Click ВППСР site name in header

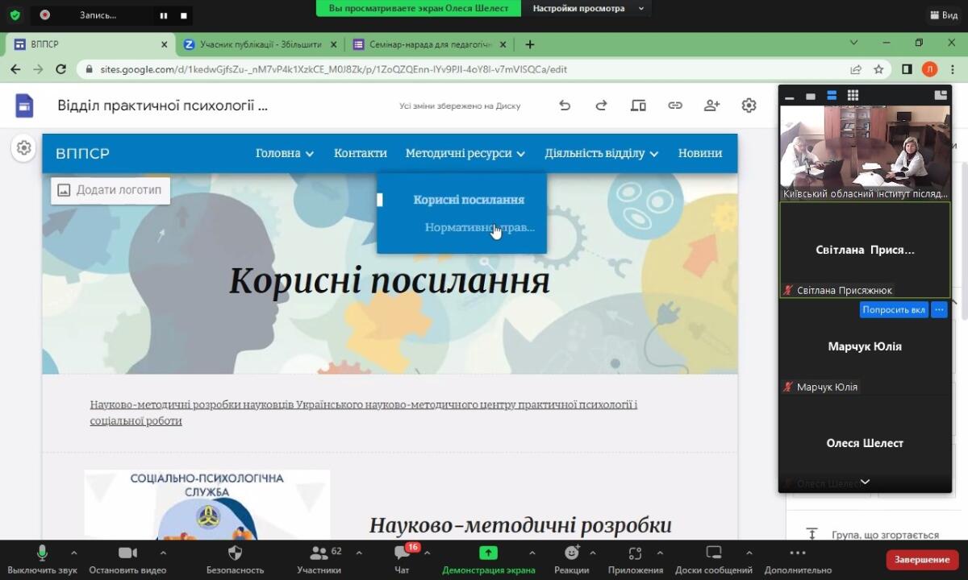[82, 153]
